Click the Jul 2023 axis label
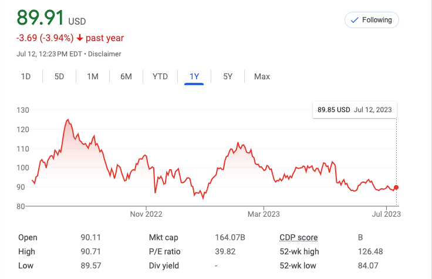Screen dimensions: 432x279 (x=385, y=213)
